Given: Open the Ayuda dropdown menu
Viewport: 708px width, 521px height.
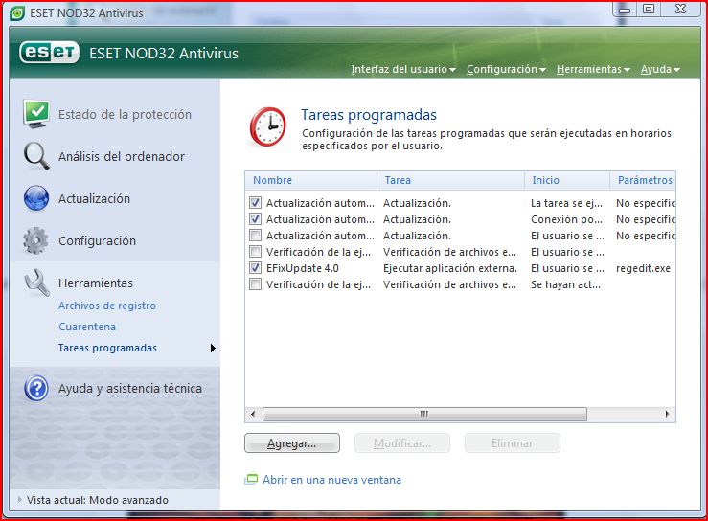Looking at the screenshot, I should (660, 69).
